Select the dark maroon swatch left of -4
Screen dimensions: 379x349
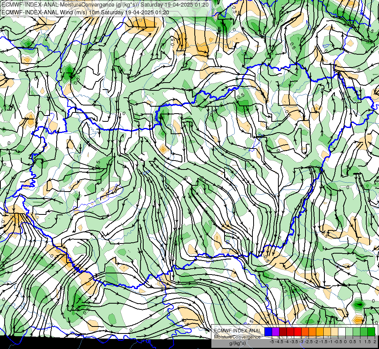(283, 332)
